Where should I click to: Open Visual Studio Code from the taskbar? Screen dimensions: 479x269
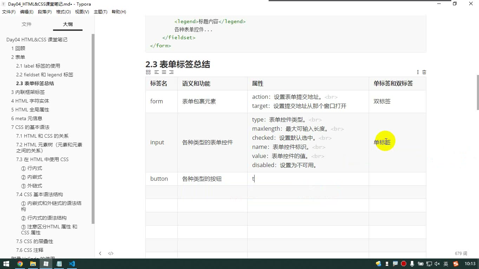[72, 264]
